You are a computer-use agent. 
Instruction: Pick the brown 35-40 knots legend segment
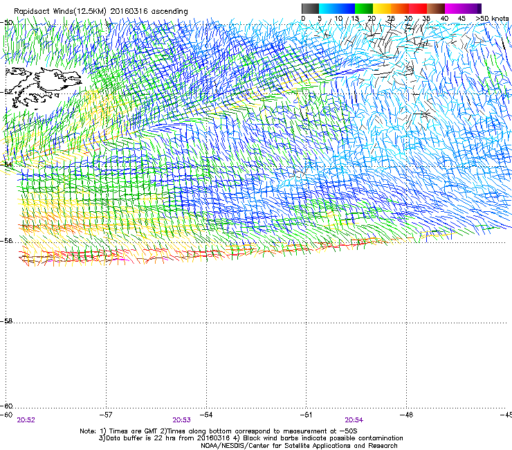436,8
